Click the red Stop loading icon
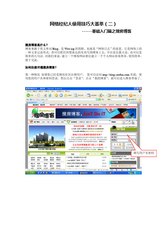Image resolution: width=167 pixels, height=236 pixels. [x=45, y=95]
